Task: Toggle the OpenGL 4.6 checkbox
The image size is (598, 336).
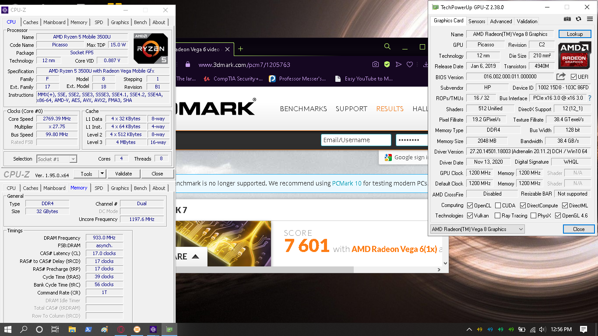Action: pos(558,216)
